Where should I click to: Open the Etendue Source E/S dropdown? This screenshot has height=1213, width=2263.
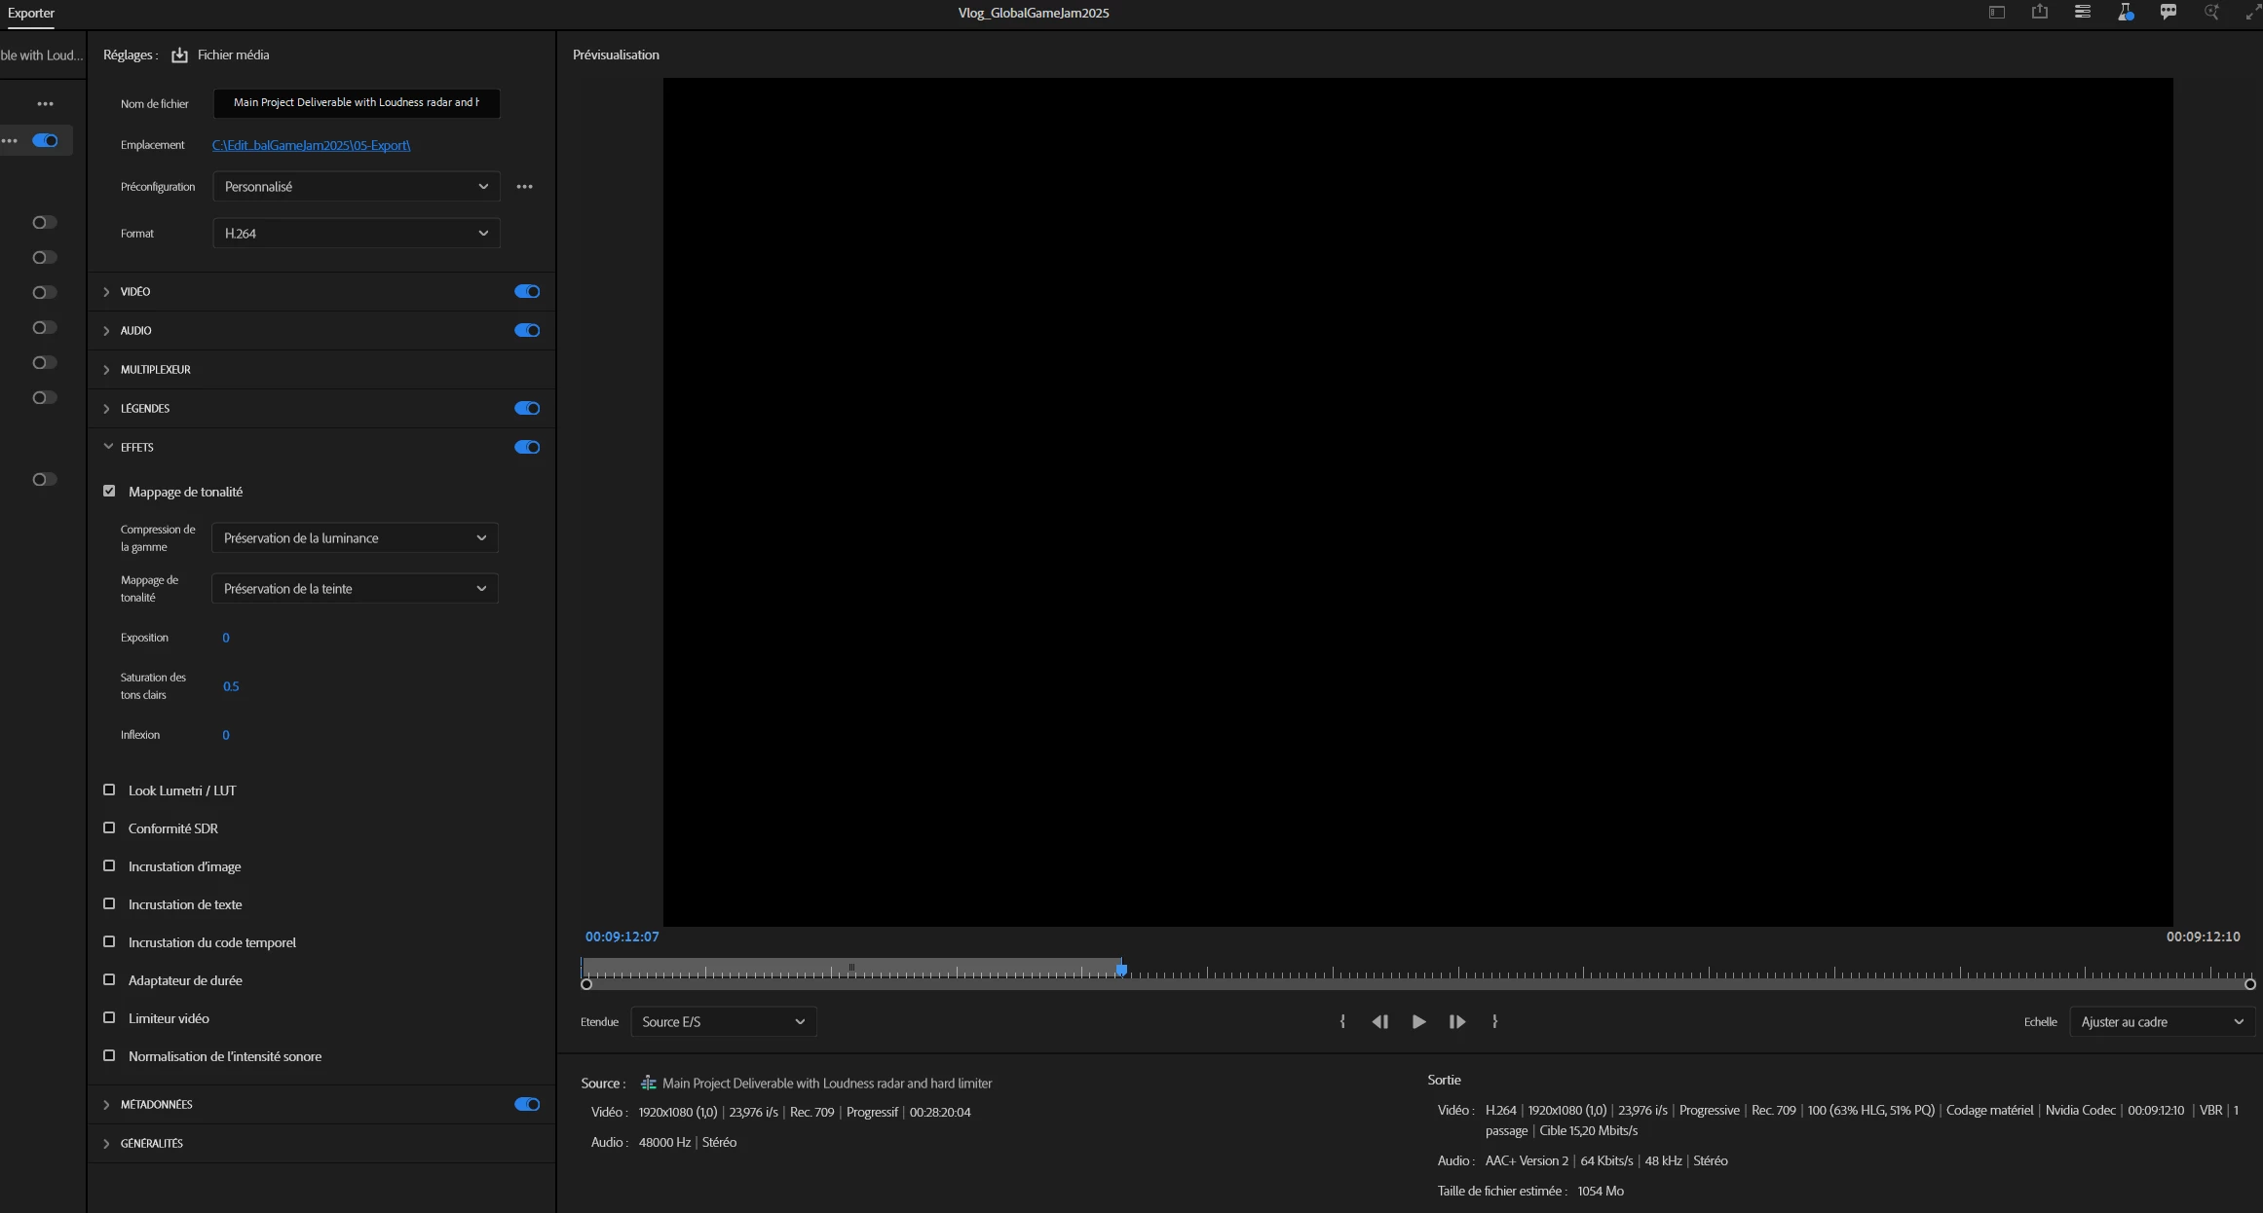click(x=723, y=1021)
